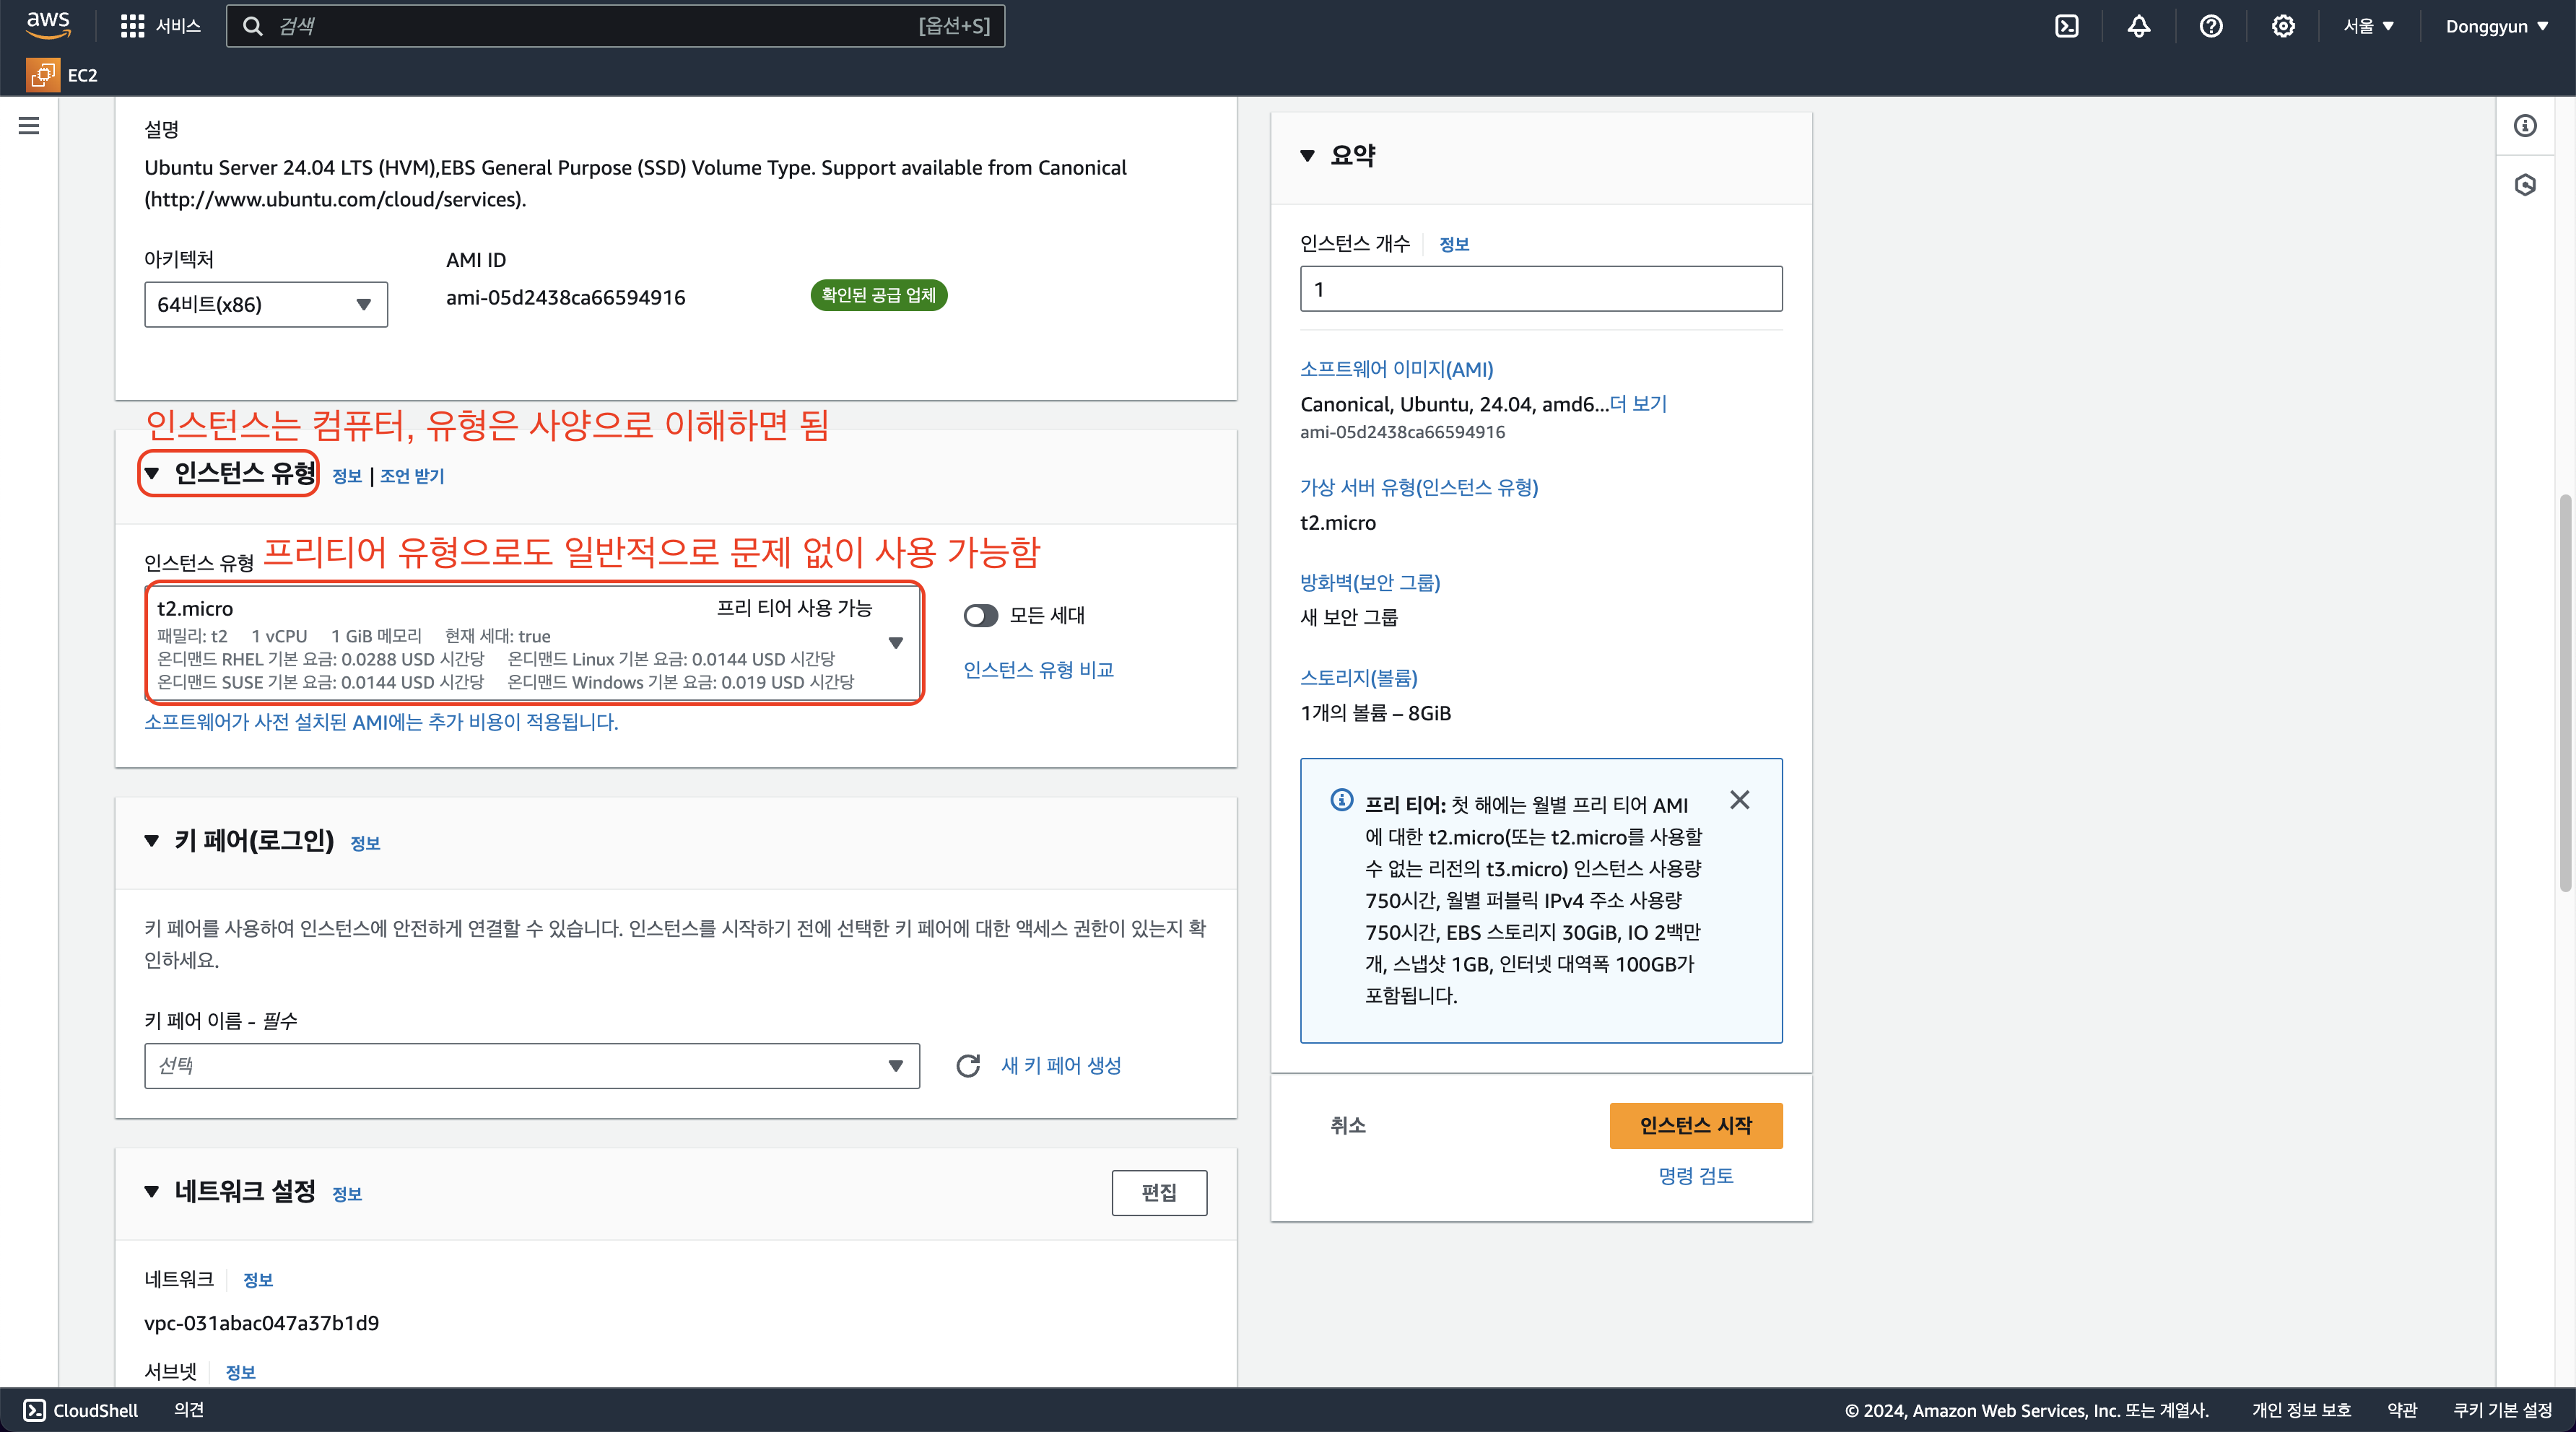The image size is (2576, 1432).
Task: Toggle the 모든 세대 switch
Action: tap(980, 615)
